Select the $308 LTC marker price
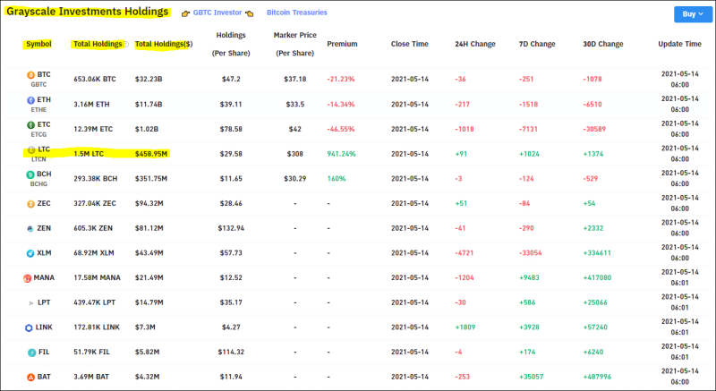The image size is (716, 391). click(294, 154)
